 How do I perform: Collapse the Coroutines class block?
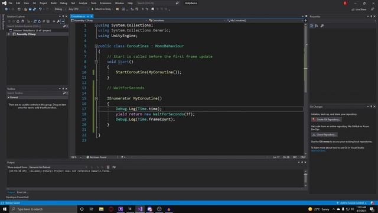96,46
